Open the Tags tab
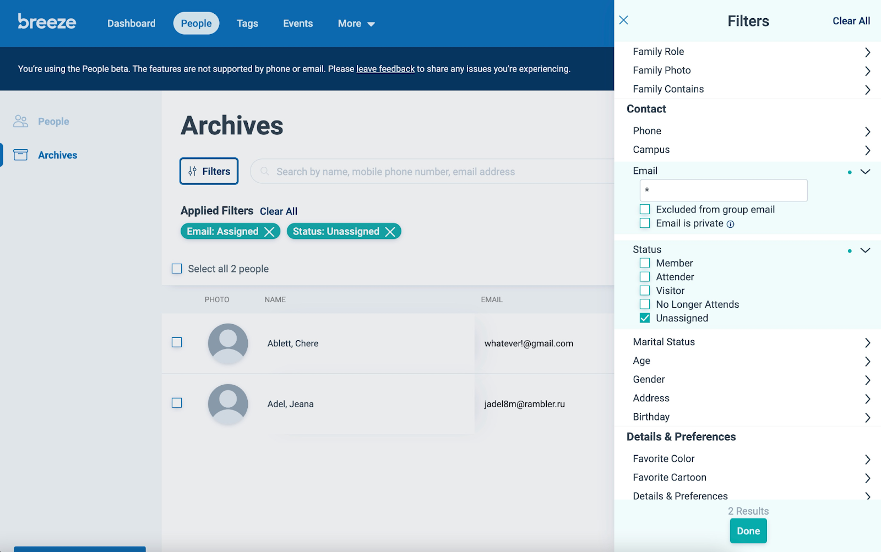This screenshot has height=552, width=881. tap(247, 24)
